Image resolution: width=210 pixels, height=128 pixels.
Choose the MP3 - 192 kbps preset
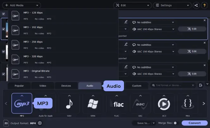pyautogui.click(x=63, y=30)
